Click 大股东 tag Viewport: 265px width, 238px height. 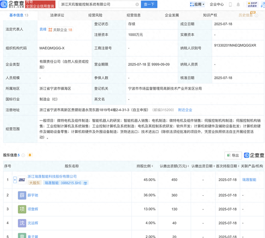(x=34, y=183)
